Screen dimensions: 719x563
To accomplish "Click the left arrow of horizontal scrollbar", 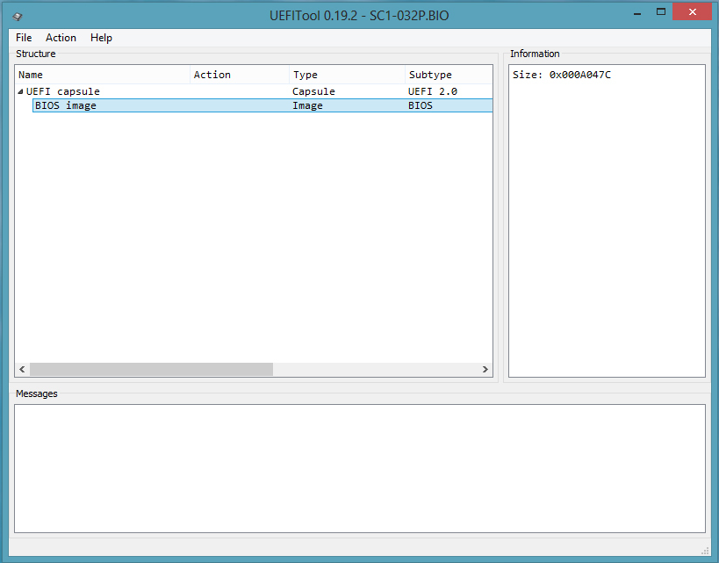I will pos(22,370).
